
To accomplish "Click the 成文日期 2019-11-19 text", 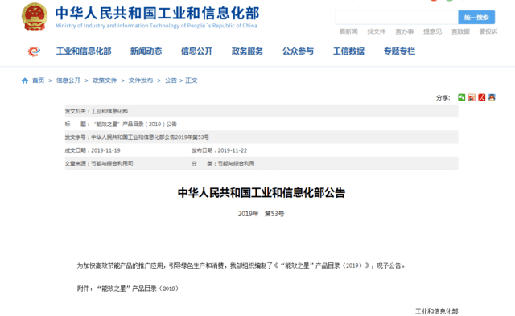I will [x=105, y=150].
